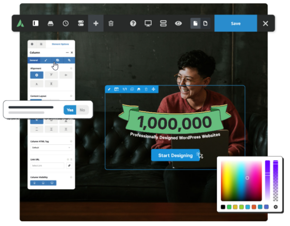
Task: Open the history clock icon
Action: [x=66, y=24]
